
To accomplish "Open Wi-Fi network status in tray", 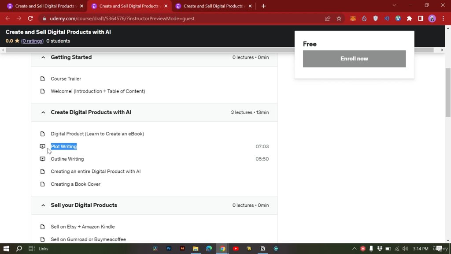I will click(397, 249).
